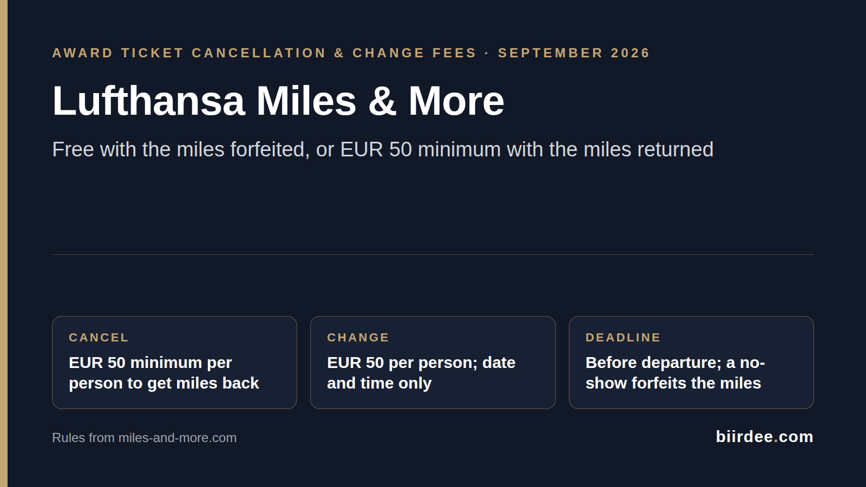This screenshot has height=487, width=866.
Task: Click 'and time only' in the Change card
Action: click(x=379, y=383)
